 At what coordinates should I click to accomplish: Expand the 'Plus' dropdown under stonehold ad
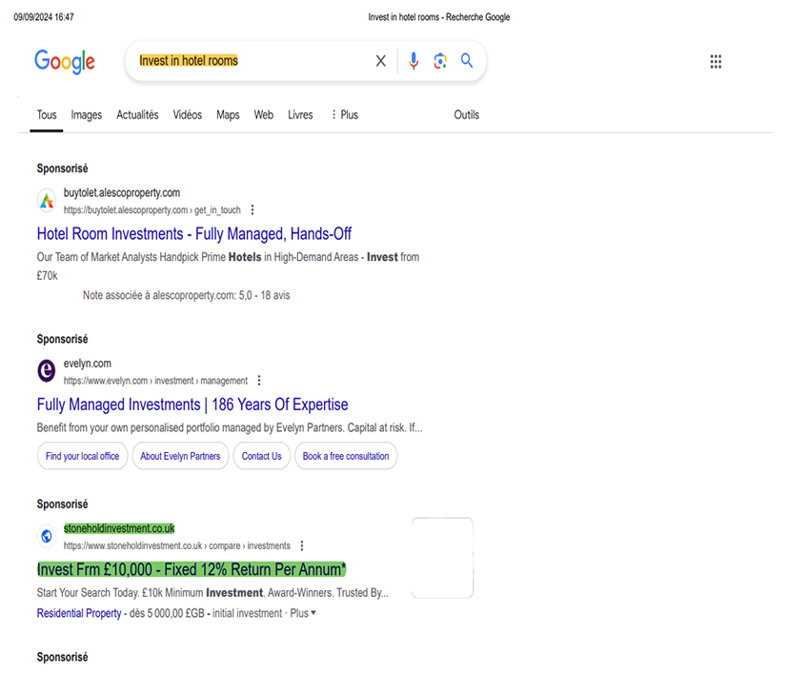pos(303,613)
